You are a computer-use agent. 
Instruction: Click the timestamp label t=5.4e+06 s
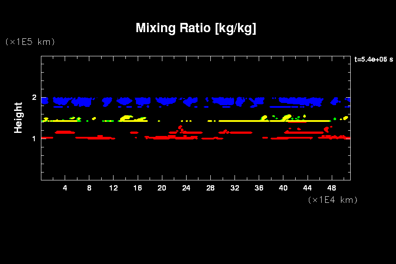(x=374, y=59)
